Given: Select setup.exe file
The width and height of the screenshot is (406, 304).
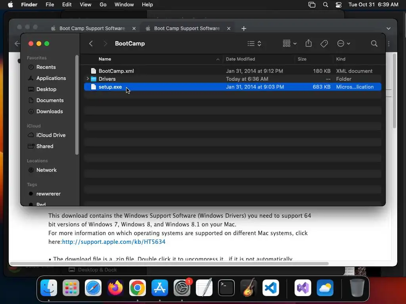Looking at the screenshot, I should [x=232, y=87].
